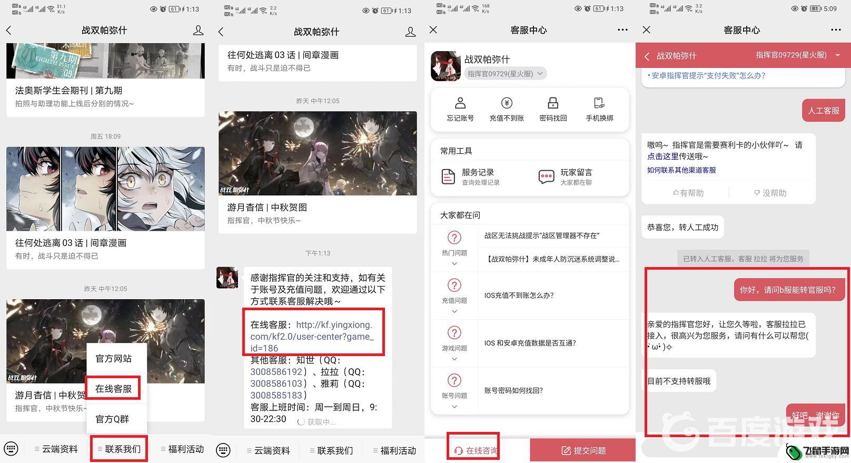
Task: Expand 指挥官09729(星火服) dropdown in chat header
Action: tap(798, 55)
